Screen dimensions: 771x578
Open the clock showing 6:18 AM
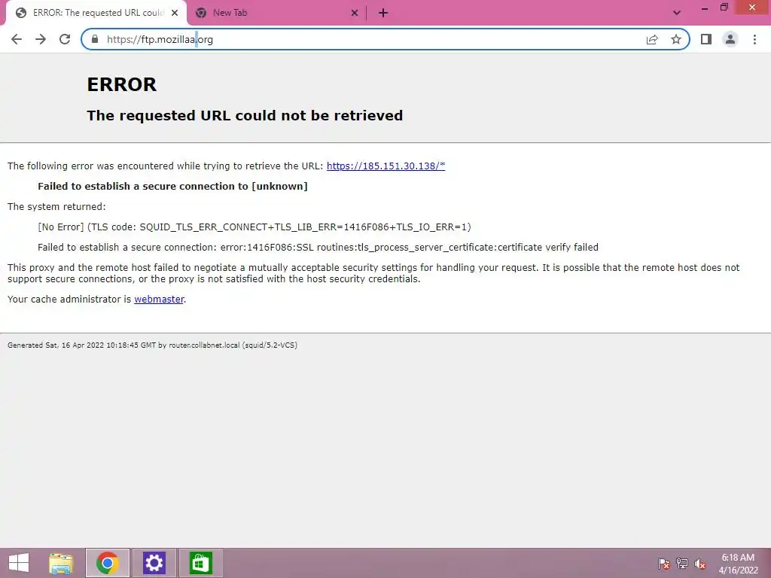[x=738, y=563]
